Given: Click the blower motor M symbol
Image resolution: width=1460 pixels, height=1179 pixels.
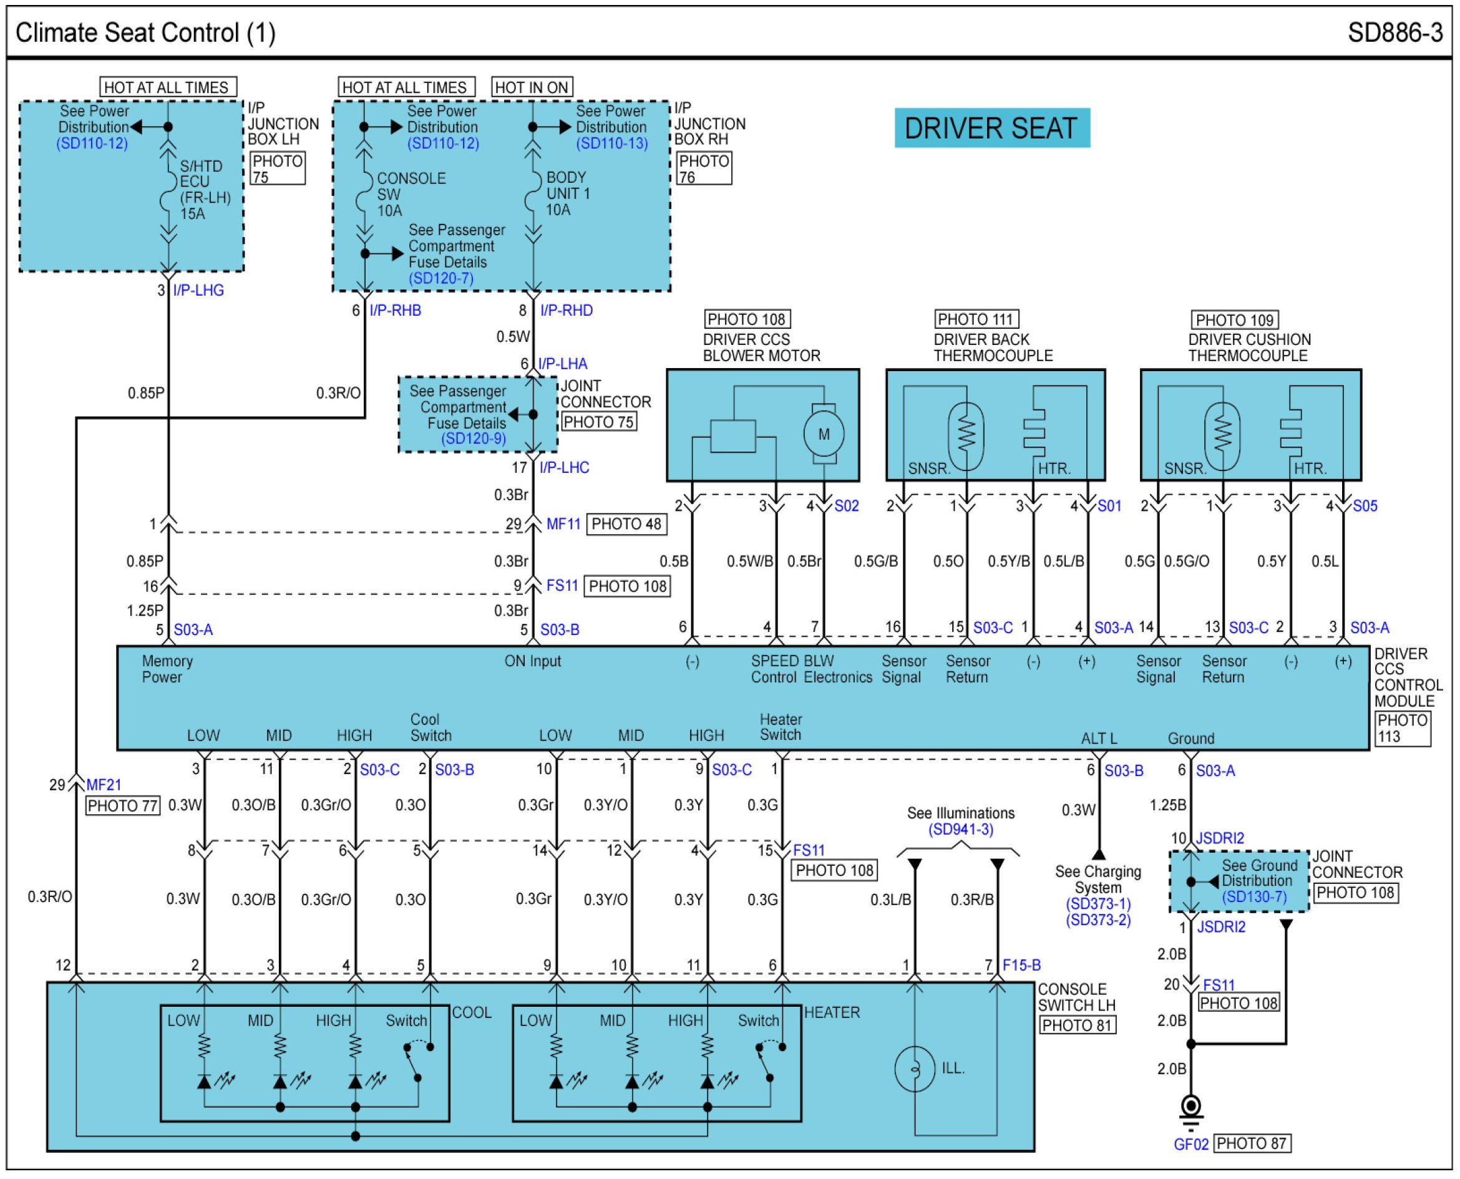Looking at the screenshot, I should pyautogui.click(x=824, y=435).
